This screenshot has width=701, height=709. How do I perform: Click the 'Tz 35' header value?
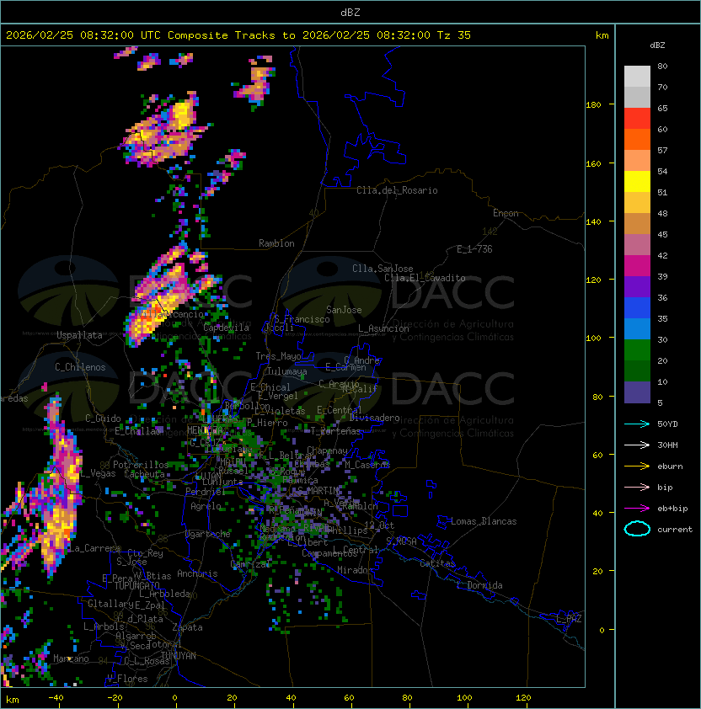tap(454, 35)
